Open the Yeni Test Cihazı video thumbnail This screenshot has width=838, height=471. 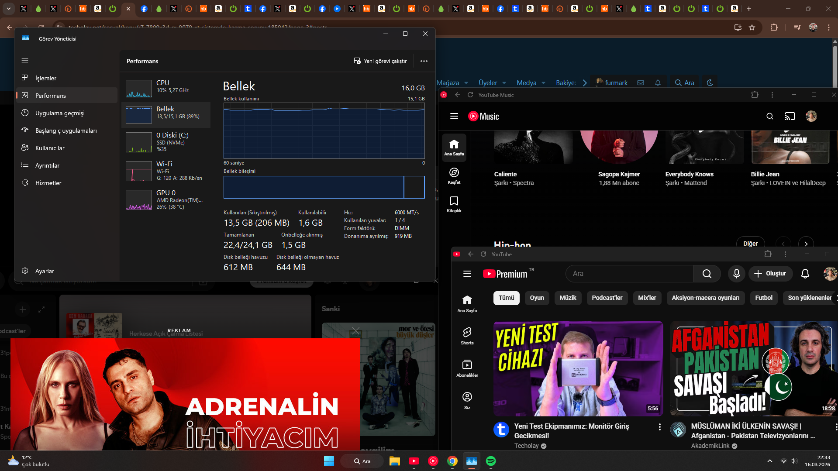(578, 368)
